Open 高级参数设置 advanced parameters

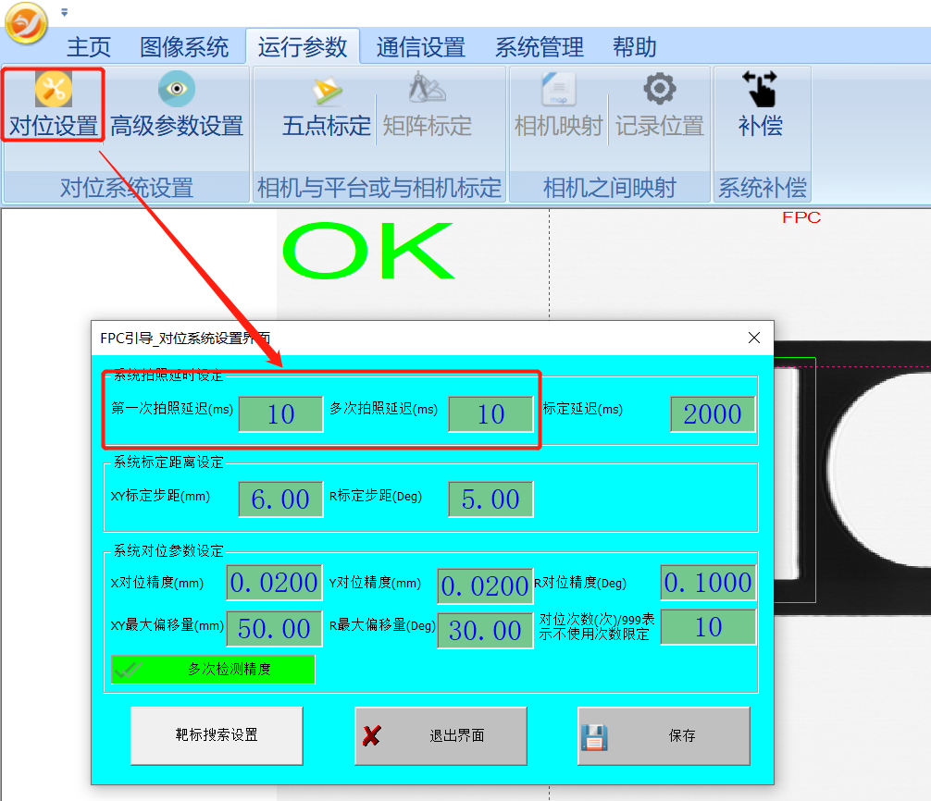176,105
